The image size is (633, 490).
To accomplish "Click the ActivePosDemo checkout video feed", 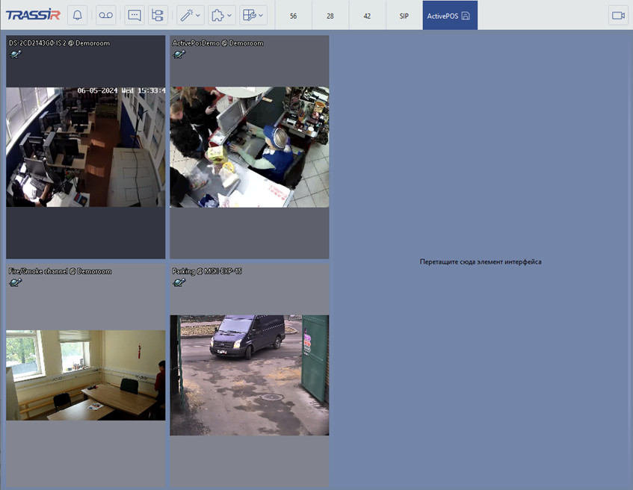I will click(x=249, y=146).
